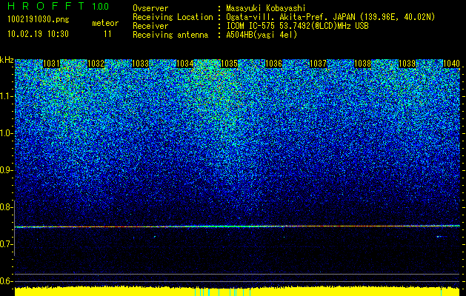Select the 1033 time marker
Image resolution: width=466 pixels, height=296 pixels.
pos(140,64)
